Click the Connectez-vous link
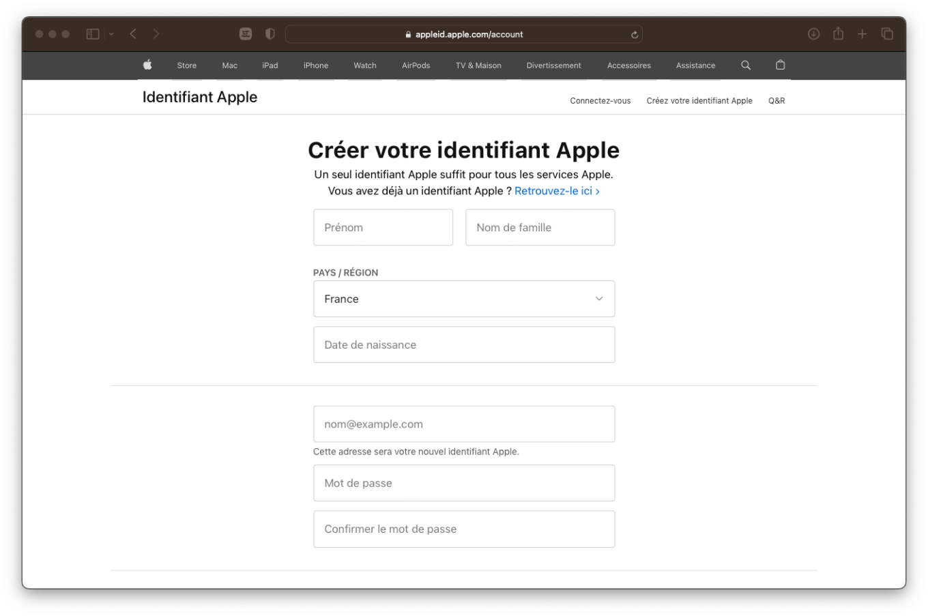Image resolution: width=928 pixels, height=616 pixels. click(x=600, y=101)
